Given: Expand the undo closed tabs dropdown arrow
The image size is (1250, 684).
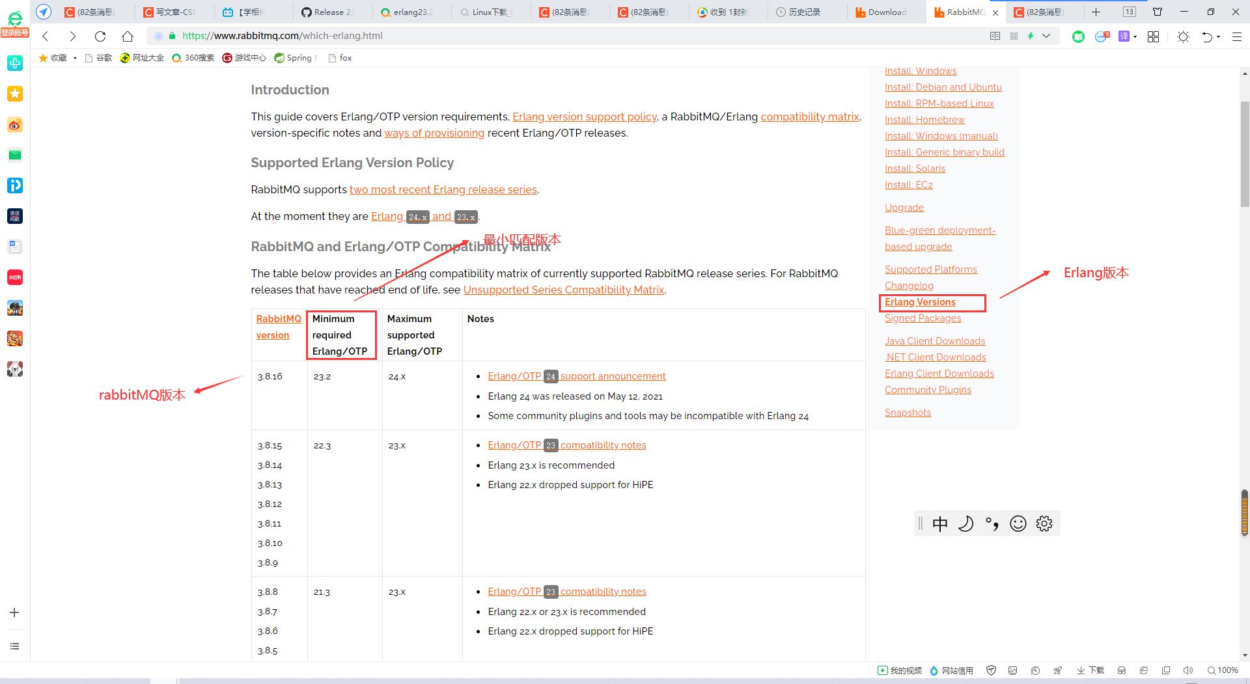Looking at the screenshot, I should click(x=1218, y=37).
